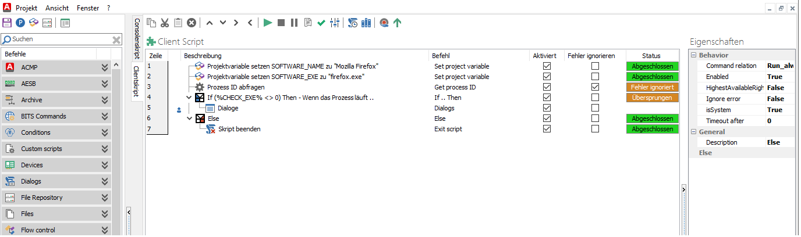
Task: Collapse the Else tree node in row 6
Action: point(189,119)
